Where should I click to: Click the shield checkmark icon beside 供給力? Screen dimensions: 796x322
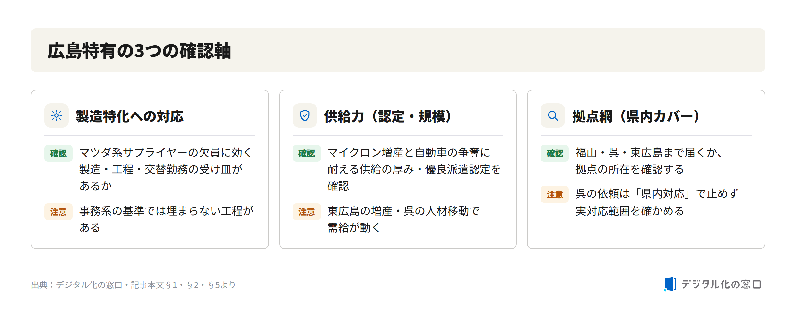(x=305, y=115)
